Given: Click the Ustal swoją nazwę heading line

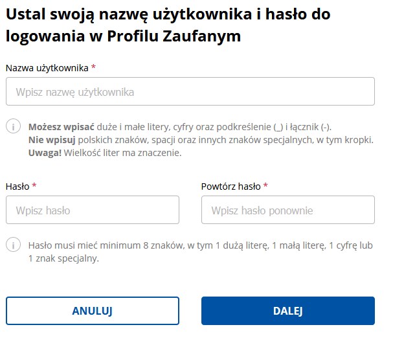Looking at the screenshot, I should pos(168,14).
